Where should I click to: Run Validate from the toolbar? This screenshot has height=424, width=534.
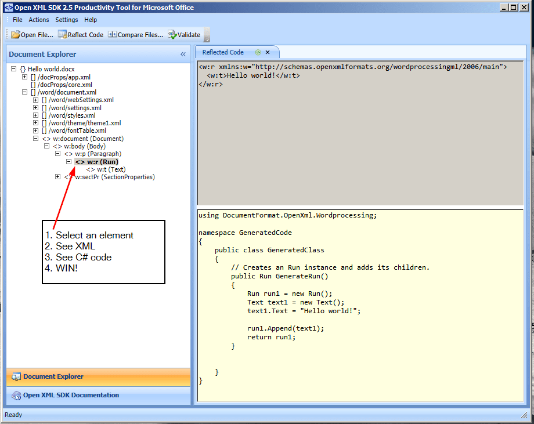pos(171,34)
